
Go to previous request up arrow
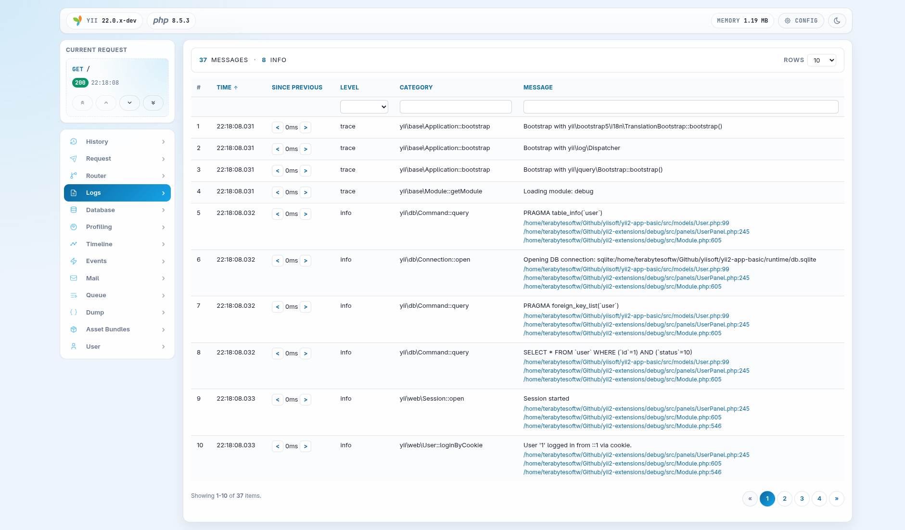(x=106, y=103)
